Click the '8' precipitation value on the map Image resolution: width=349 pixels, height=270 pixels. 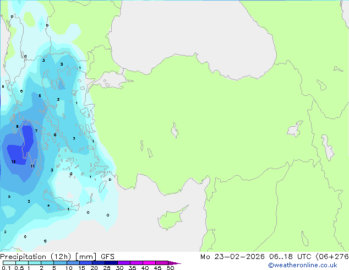click(17, 127)
